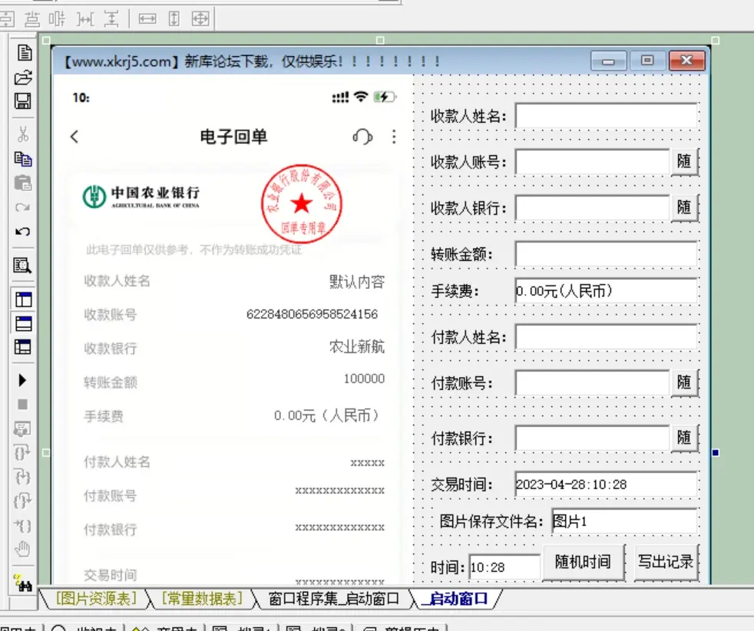Click the Cut scissors icon
Viewport: 754px width, 631px height.
(x=23, y=134)
